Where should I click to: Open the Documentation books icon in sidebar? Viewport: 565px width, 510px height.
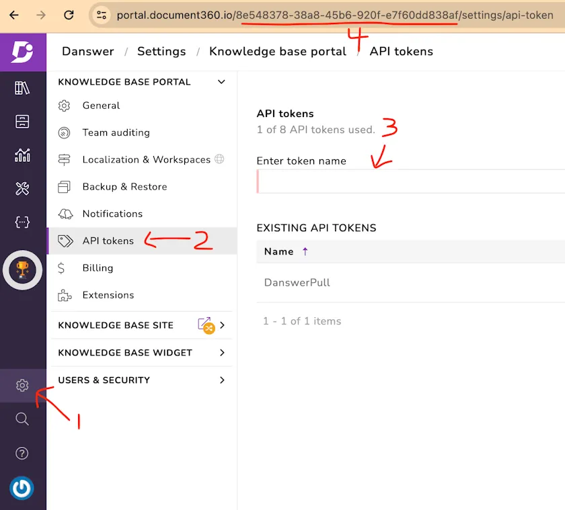(22, 88)
